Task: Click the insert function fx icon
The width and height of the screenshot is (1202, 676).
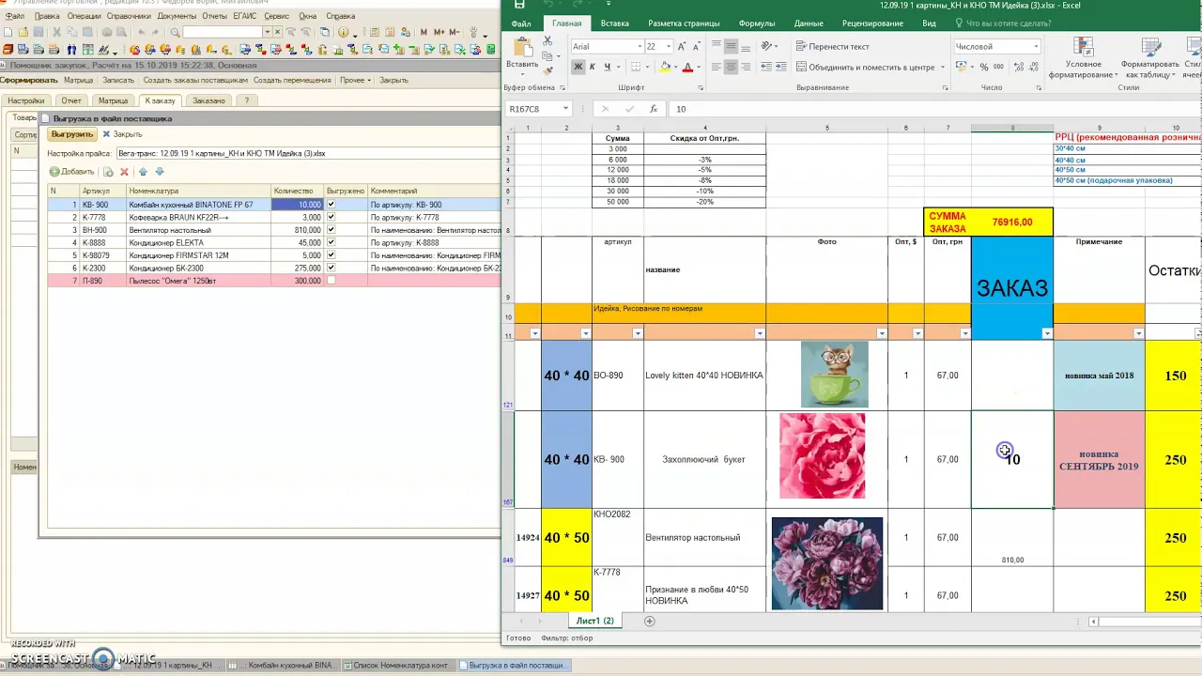Action: [653, 109]
